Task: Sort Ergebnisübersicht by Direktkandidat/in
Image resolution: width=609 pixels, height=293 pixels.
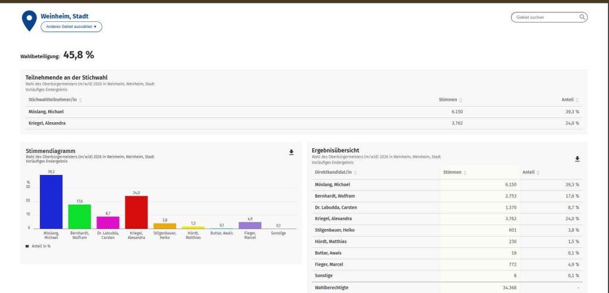Action: click(x=335, y=172)
